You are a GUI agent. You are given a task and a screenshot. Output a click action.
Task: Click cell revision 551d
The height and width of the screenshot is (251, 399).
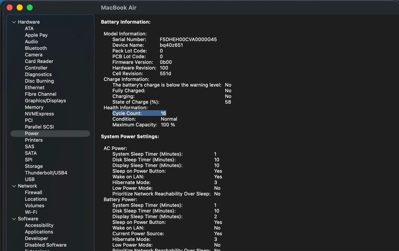(x=165, y=74)
